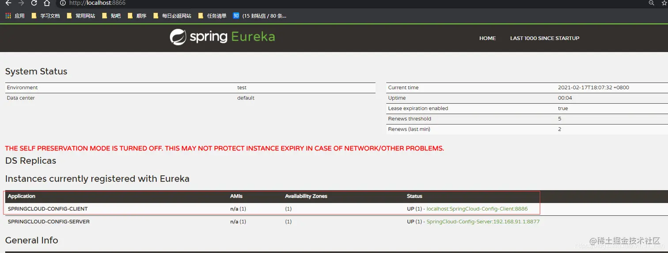The image size is (668, 253).
Task: Open the 常用网站 bookmark folder
Action: coord(81,16)
